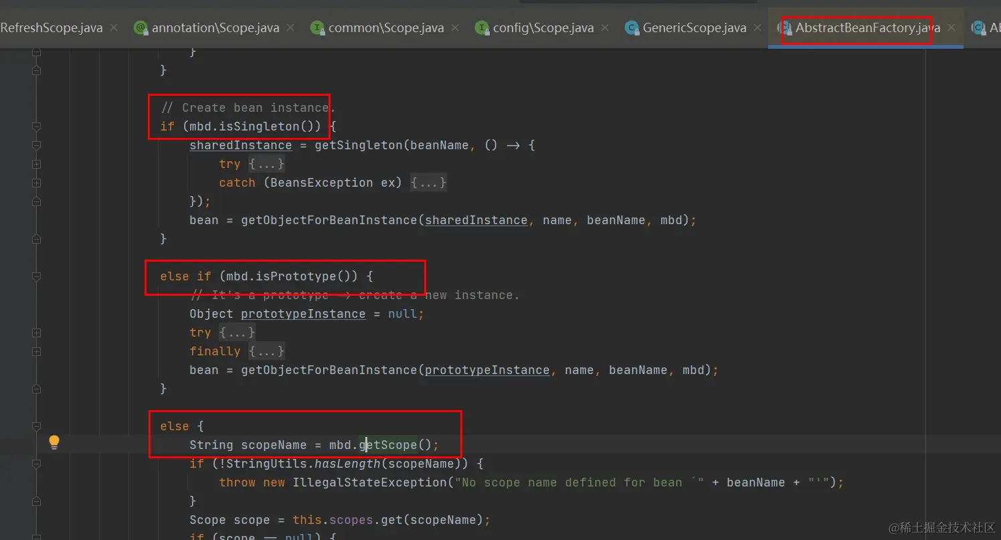
Task: Close the AbstractBeanFactory.java tab
Action: click(x=951, y=28)
